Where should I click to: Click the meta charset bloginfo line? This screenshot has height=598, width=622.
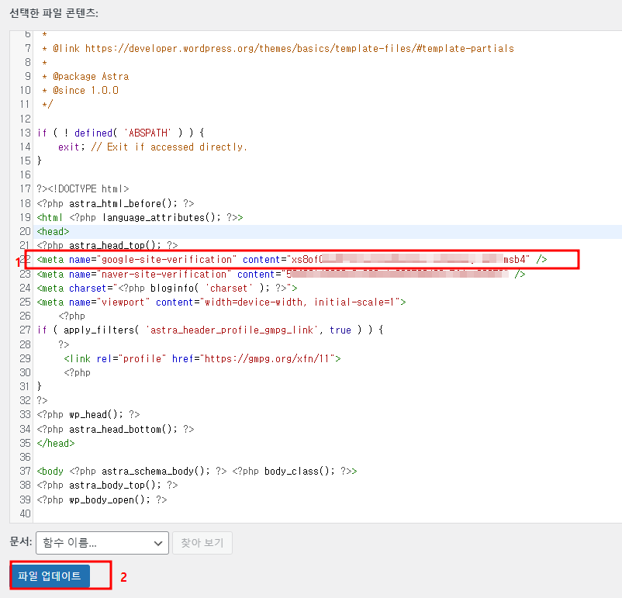(167, 288)
